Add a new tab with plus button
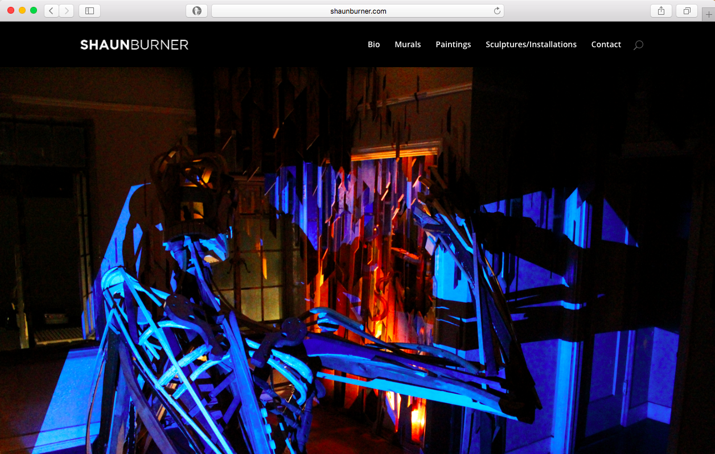The height and width of the screenshot is (454, 715). [708, 14]
